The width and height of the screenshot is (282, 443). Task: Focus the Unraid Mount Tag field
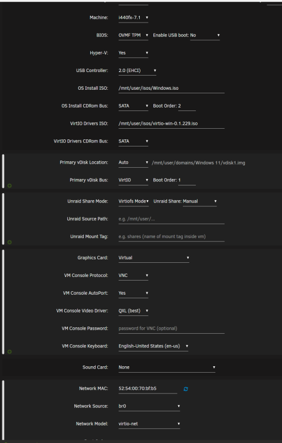pos(171,236)
